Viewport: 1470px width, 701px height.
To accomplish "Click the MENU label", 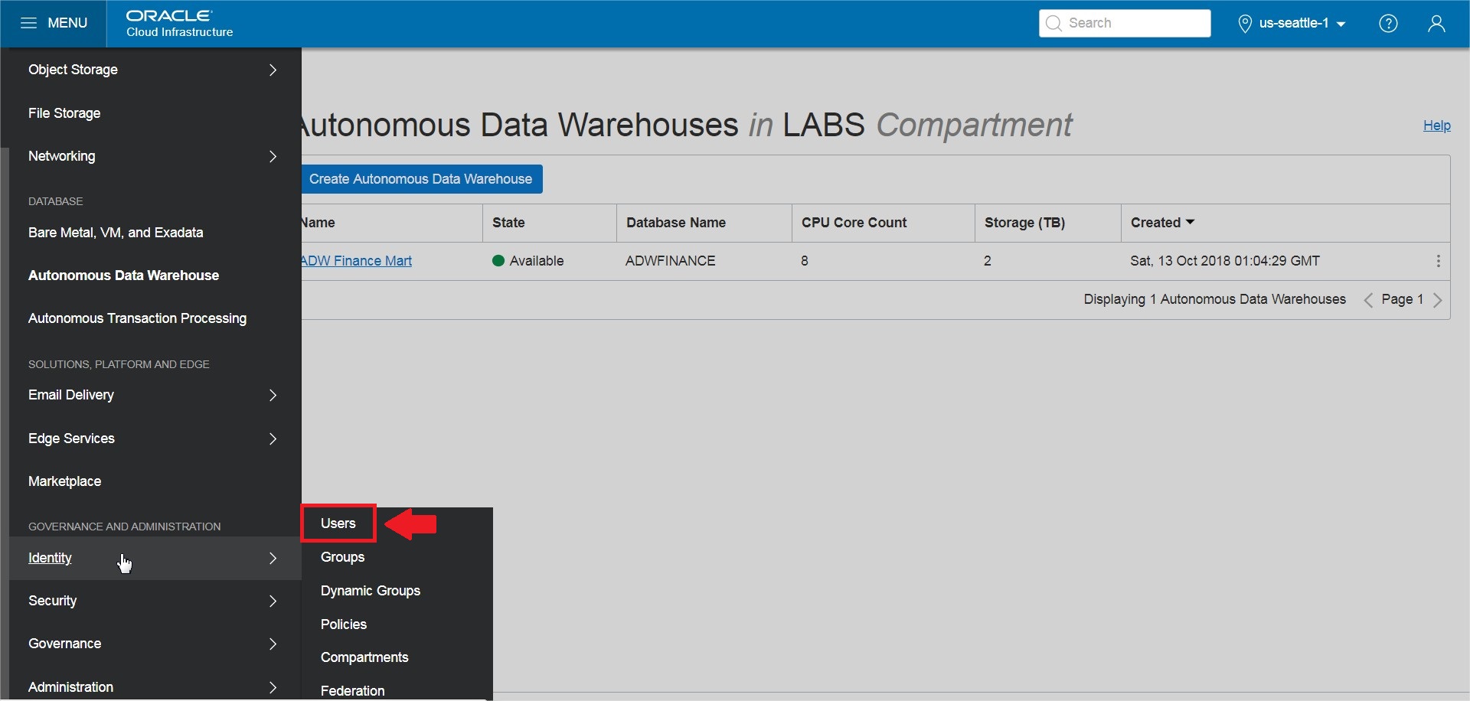I will (x=67, y=23).
